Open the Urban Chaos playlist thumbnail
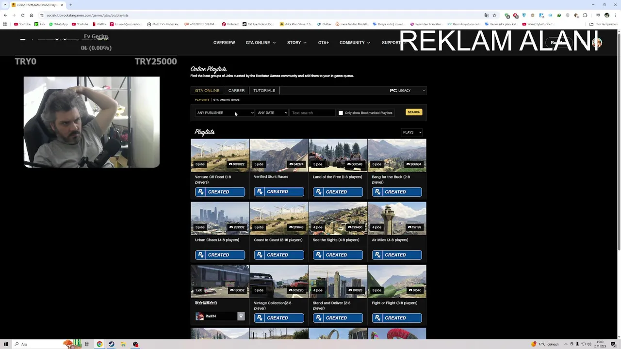Screen dimensions: 621x349 click(220, 219)
